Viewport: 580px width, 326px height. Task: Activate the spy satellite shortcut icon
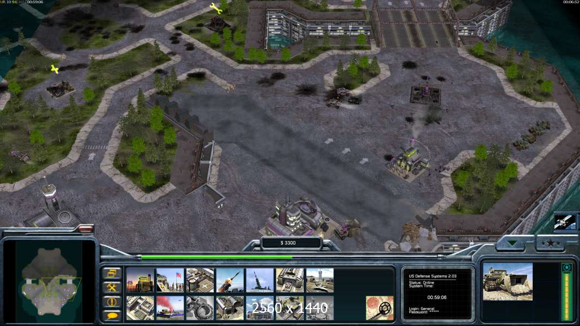(565, 222)
